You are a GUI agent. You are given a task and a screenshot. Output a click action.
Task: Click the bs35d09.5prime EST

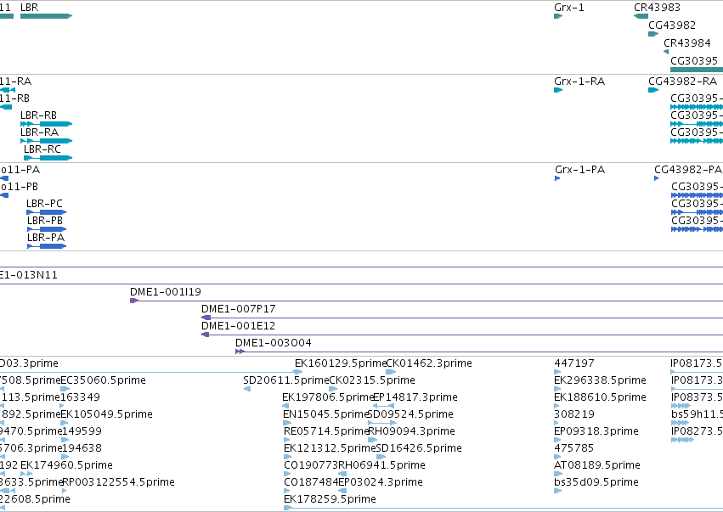click(x=558, y=492)
